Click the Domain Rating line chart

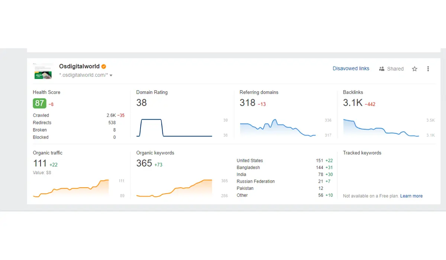(x=174, y=128)
